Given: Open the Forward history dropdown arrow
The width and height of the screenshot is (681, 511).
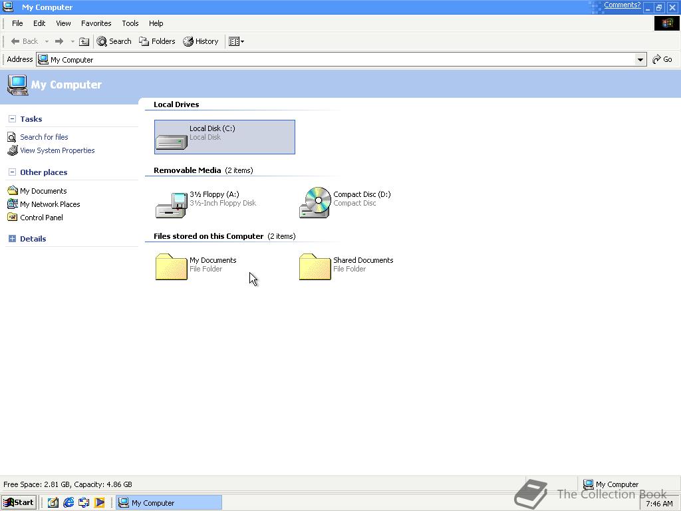Looking at the screenshot, I should (x=72, y=41).
